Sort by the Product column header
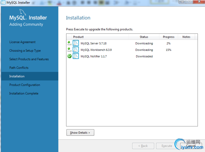 100,37
